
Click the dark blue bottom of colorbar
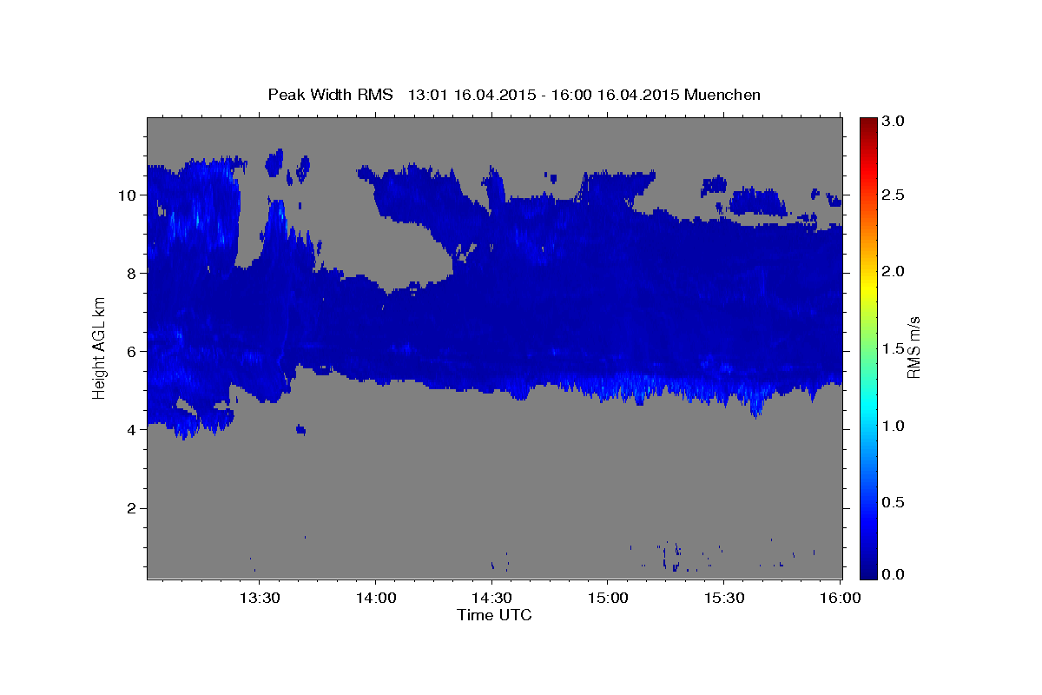(x=867, y=572)
